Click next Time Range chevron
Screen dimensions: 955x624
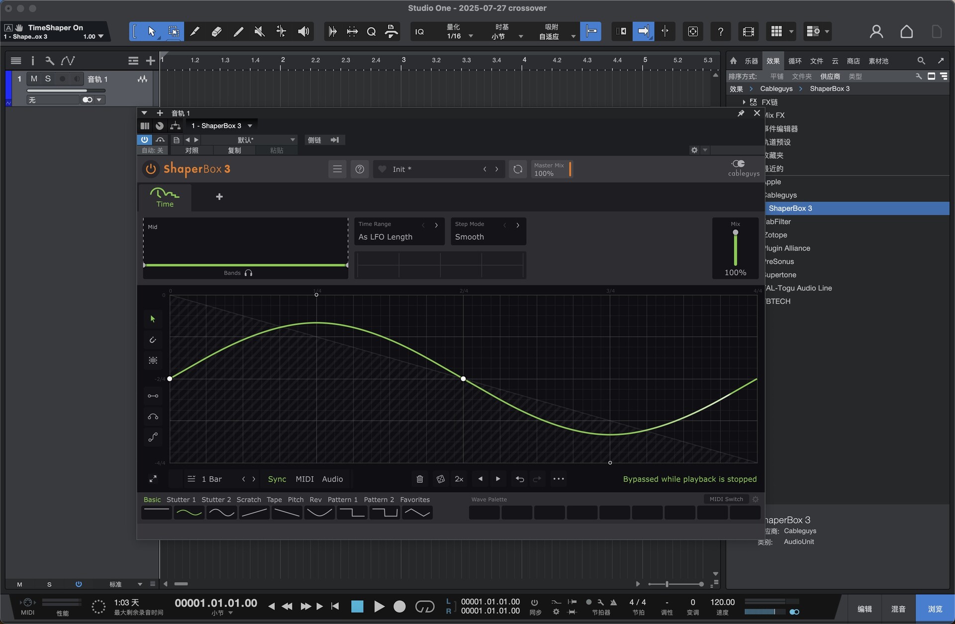click(x=436, y=225)
